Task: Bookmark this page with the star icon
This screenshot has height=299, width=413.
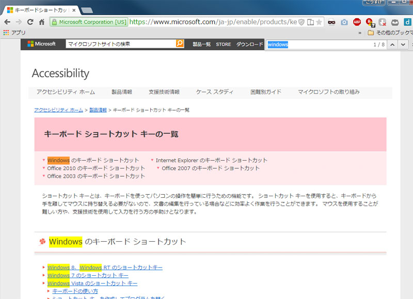Action: coord(319,22)
